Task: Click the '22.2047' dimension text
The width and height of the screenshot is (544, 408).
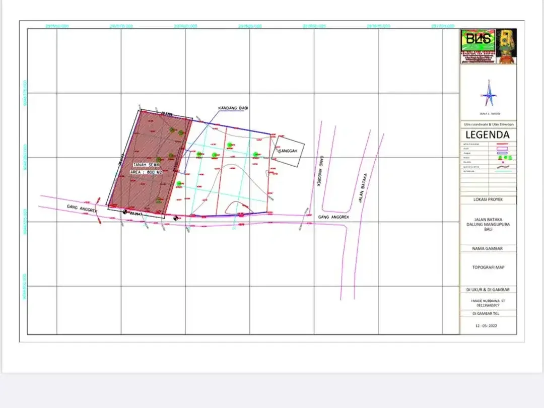Action: pyautogui.click(x=135, y=214)
